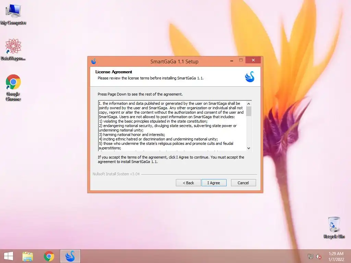Click the SmartGaGa swan icon in the title bar

(94, 61)
